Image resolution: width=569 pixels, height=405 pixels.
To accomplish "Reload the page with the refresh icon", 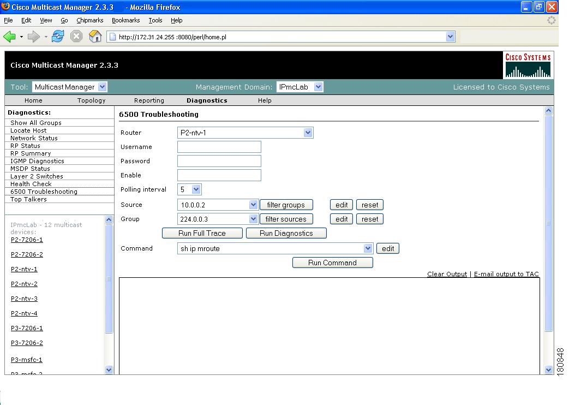I will click(x=58, y=37).
